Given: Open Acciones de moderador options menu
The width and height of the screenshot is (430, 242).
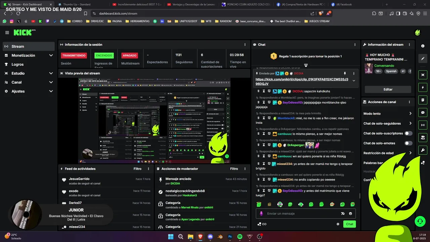Looking at the screenshot, I should (245, 169).
